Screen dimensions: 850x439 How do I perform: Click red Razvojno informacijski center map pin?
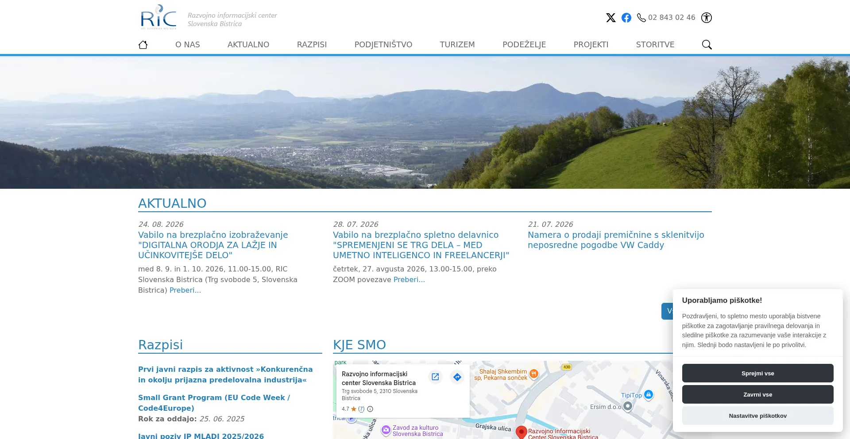tap(522, 432)
